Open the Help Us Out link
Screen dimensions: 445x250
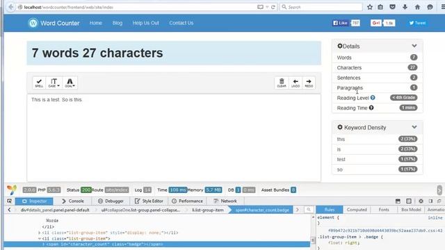point(145,23)
